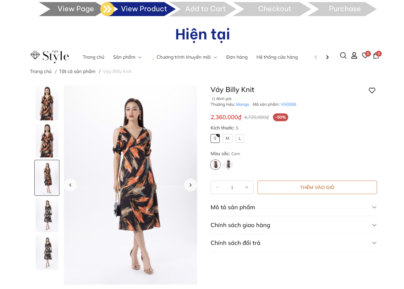
Task: Select the second color swatch
Action: pos(228,165)
